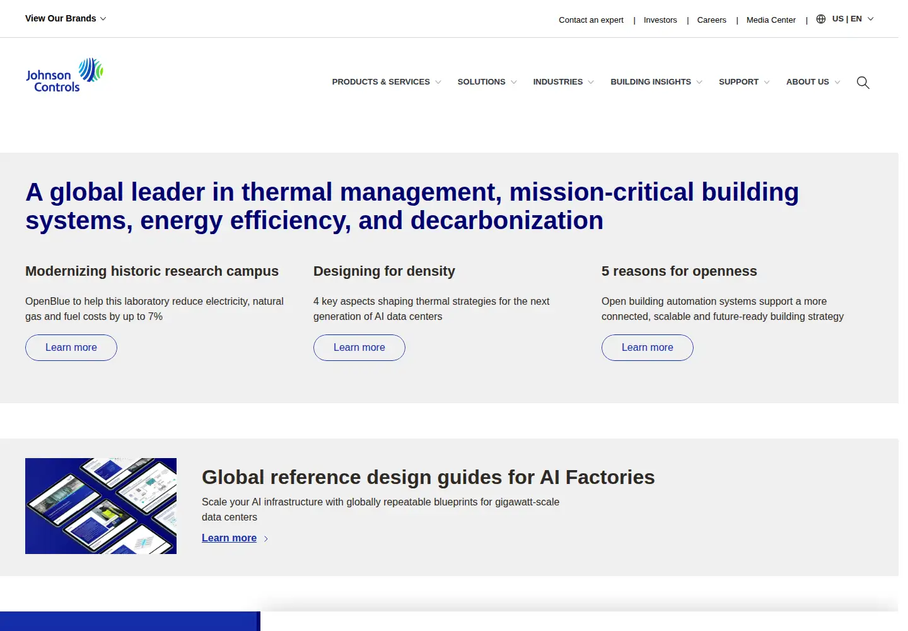This screenshot has width=908, height=631.
Task: Expand the Solutions menu
Action: [487, 82]
